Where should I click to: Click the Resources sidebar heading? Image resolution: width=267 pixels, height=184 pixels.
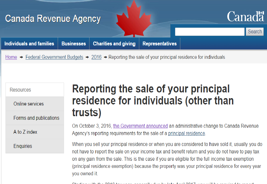click(35, 90)
